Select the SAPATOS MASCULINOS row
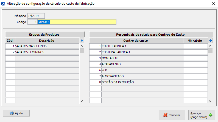This screenshot has height=122, width=218. point(47,46)
